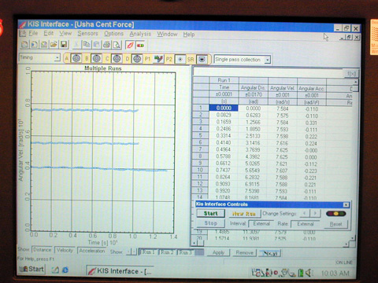This screenshot has width=378, height=283.
Task: Click the Internet Explorer quick launch icon
Action: pyautogui.click(x=65, y=270)
